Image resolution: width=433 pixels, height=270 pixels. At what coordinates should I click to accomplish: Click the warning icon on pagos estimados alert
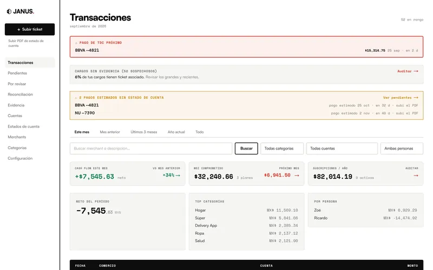pos(76,98)
